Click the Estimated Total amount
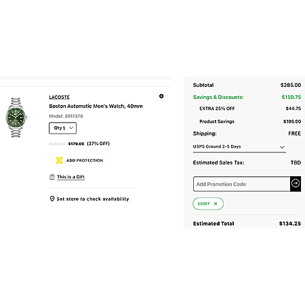 point(290,224)
